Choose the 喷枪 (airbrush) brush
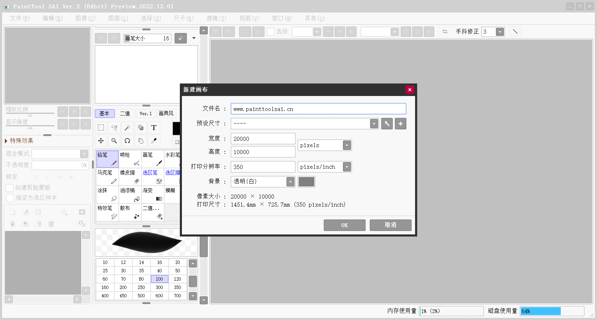597x320 pixels. tap(130, 159)
